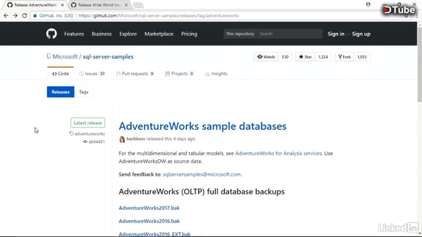The width and height of the screenshot is (422, 237).
Task: Download AdventureWorks2016_EXT.bak
Action: [x=154, y=234]
